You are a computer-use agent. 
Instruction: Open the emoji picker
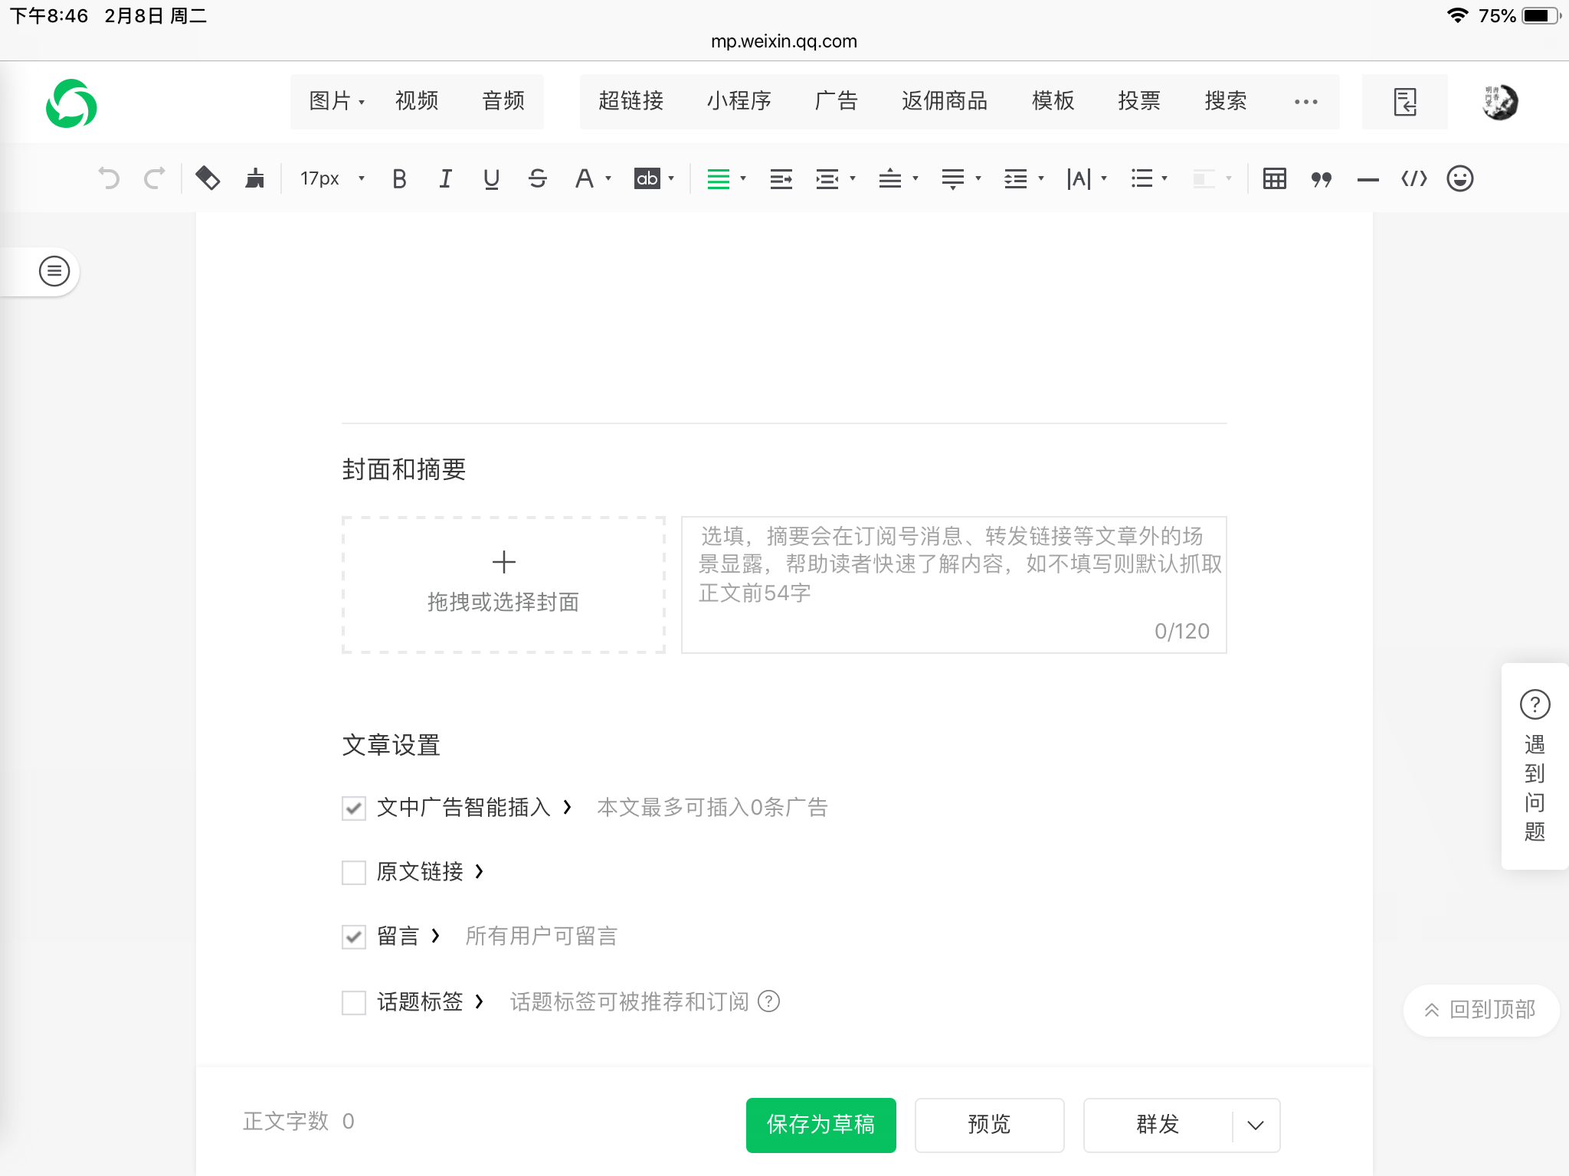[x=1459, y=179]
